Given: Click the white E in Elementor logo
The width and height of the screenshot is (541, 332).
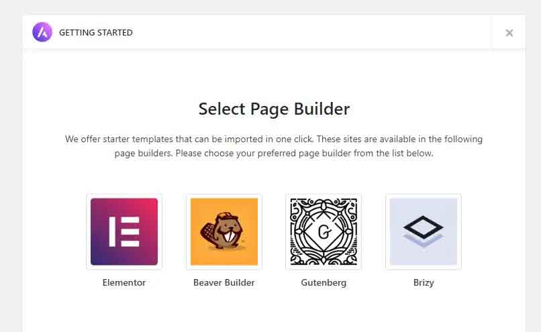Looking at the screenshot, I should pyautogui.click(x=124, y=231).
